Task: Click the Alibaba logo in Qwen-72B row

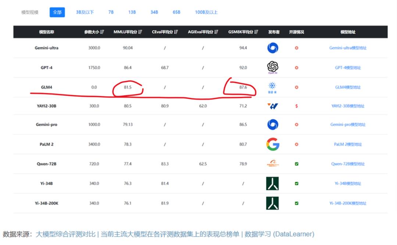Action: [273, 164]
